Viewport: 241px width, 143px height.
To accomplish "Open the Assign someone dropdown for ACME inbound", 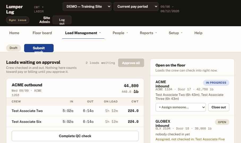I will [180, 107].
